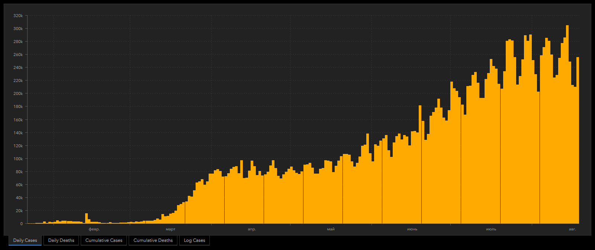The height and width of the screenshot is (250, 595).
Task: Click the 320k y-axis label
Action: (x=18, y=16)
